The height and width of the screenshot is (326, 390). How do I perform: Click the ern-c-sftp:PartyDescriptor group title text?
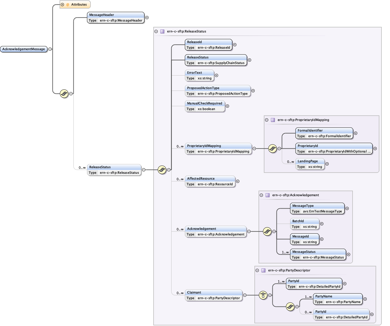pyautogui.click(x=289, y=270)
